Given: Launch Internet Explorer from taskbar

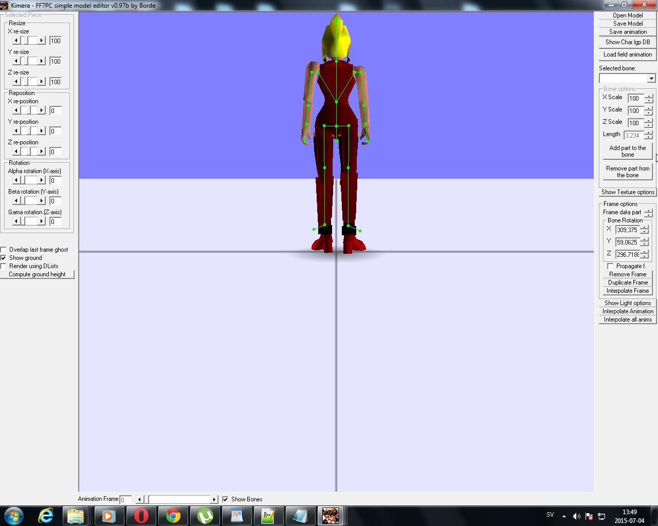Looking at the screenshot, I should coord(46,515).
